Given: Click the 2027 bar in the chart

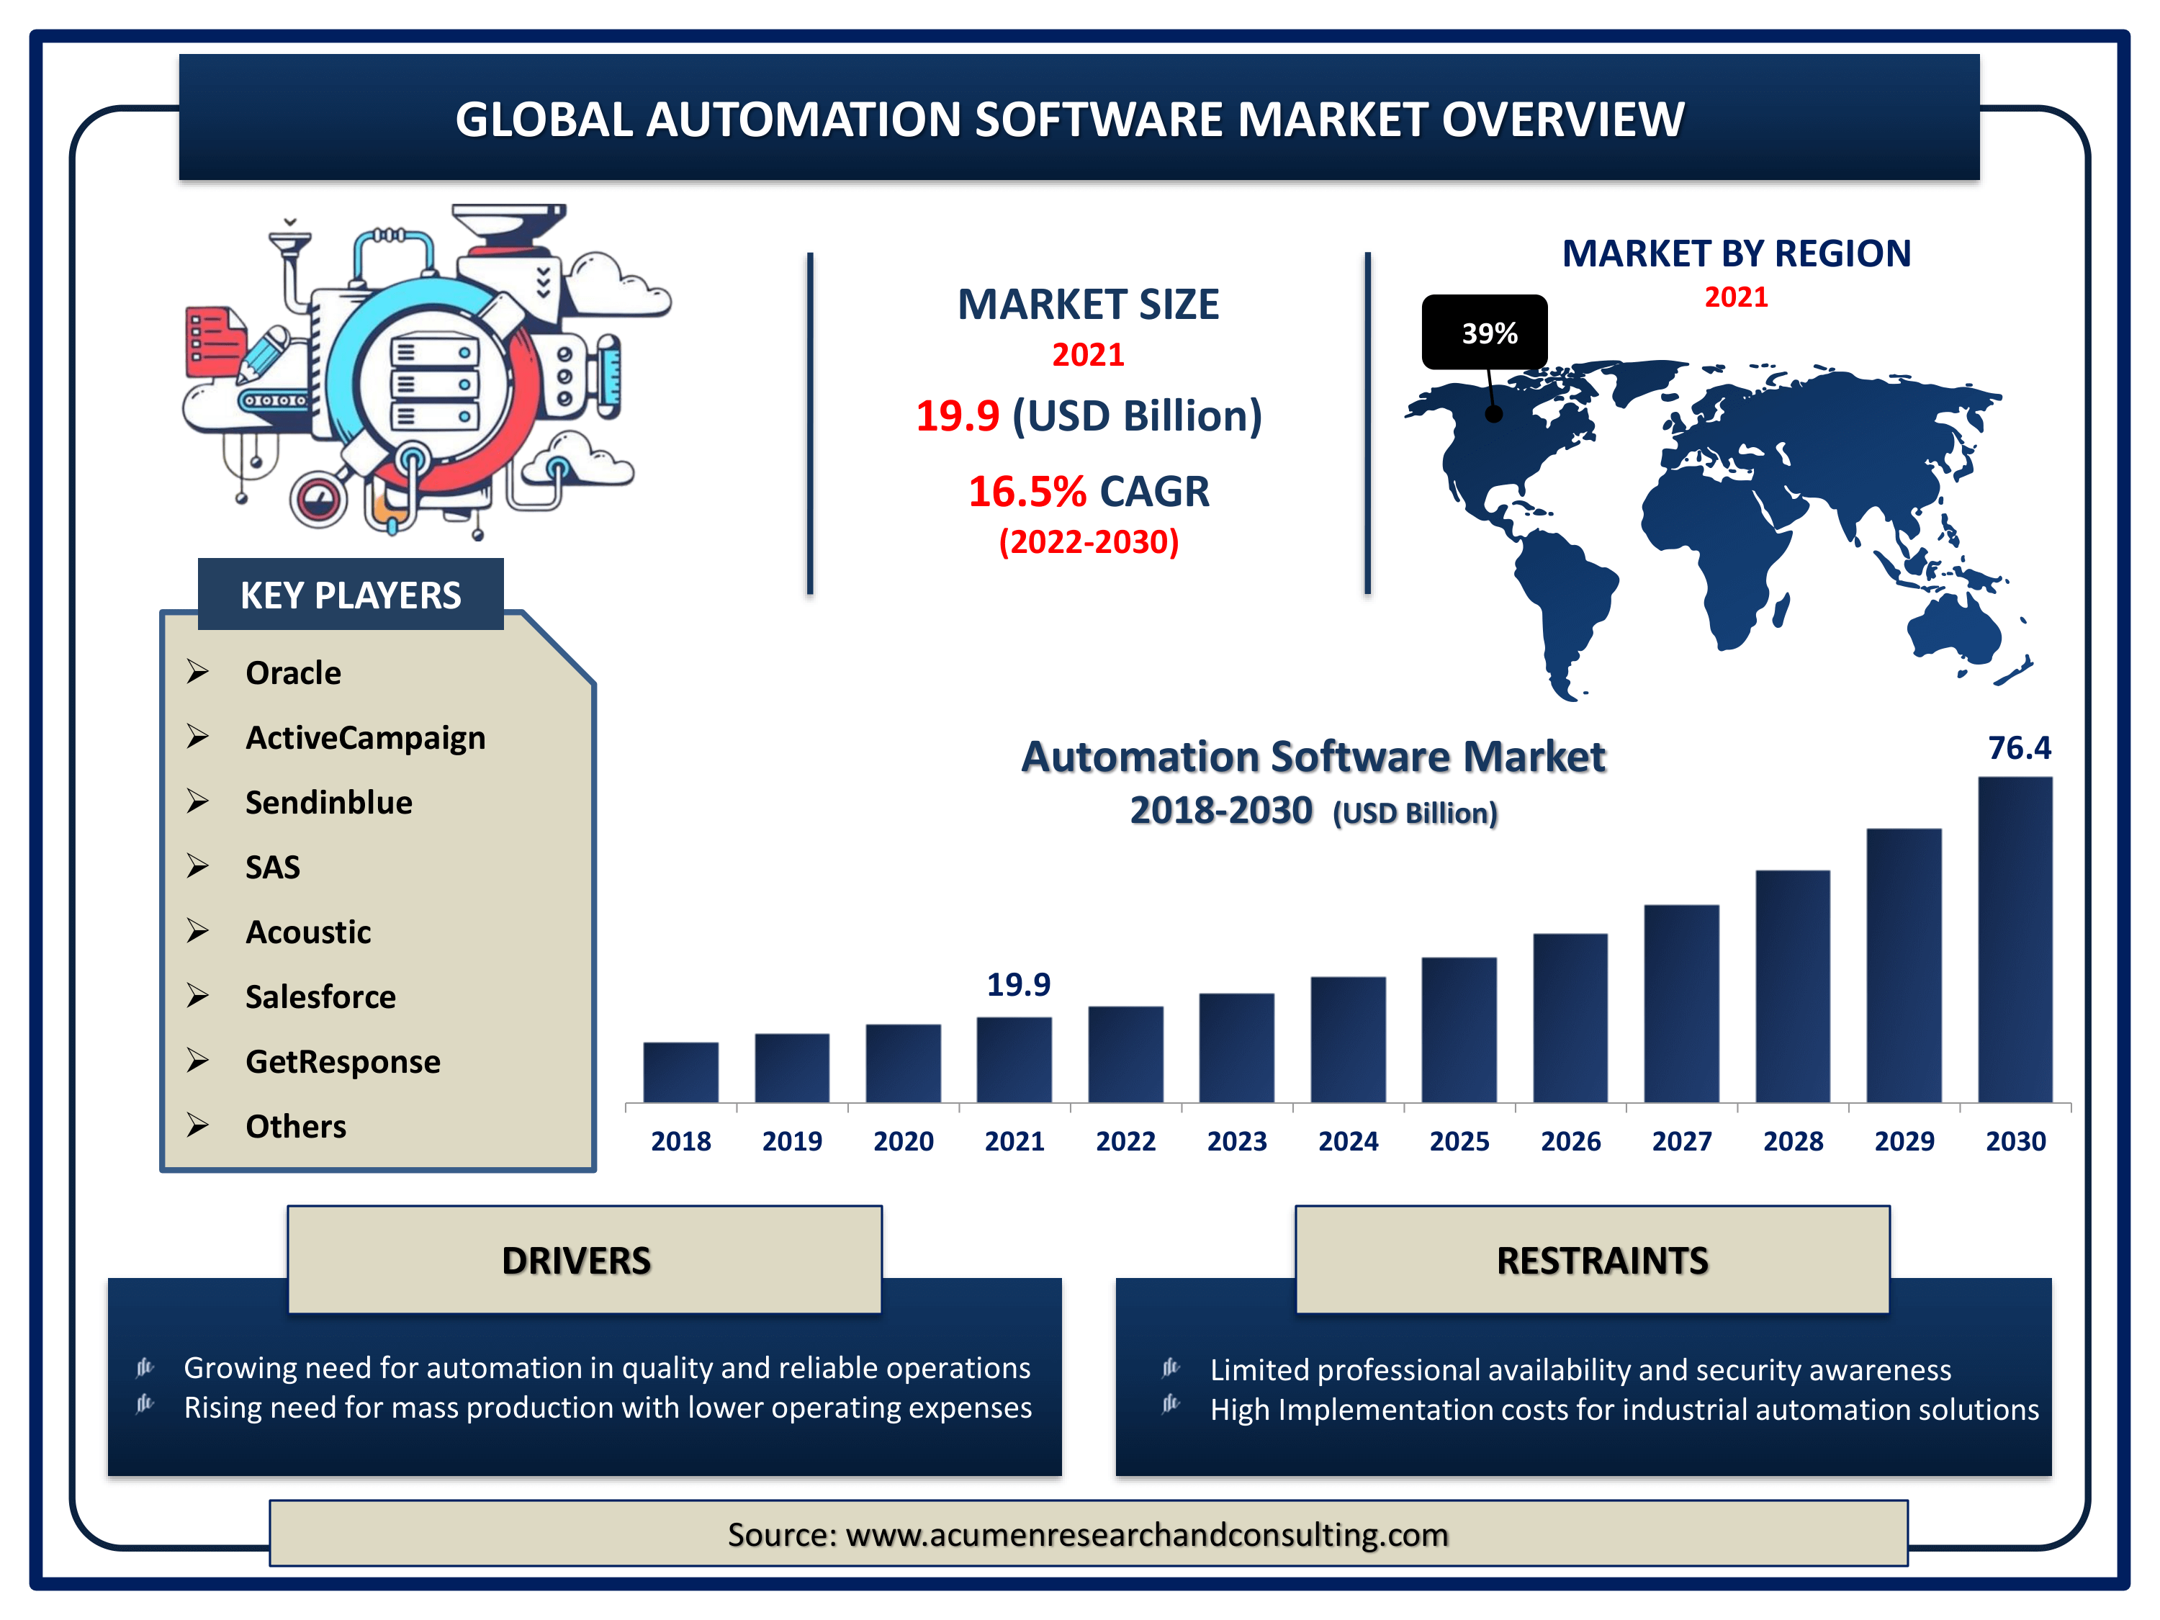Looking at the screenshot, I should [1681, 1004].
